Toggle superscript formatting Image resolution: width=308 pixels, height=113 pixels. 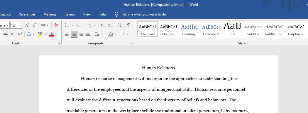click(x=20, y=34)
